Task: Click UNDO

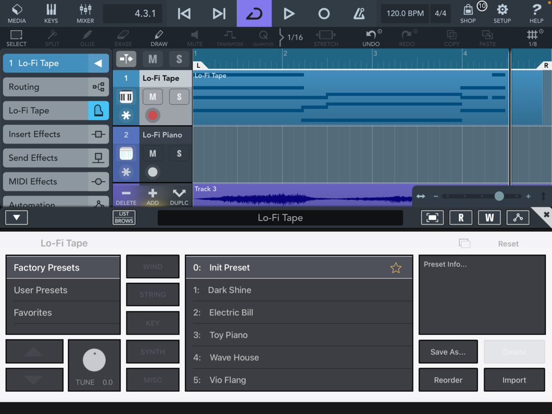Action: click(371, 38)
